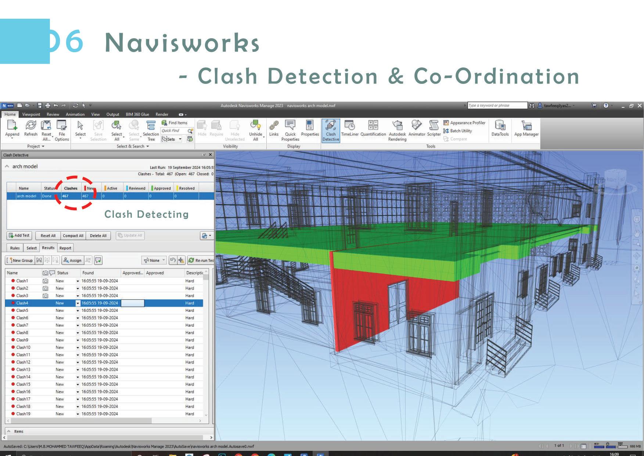The height and width of the screenshot is (456, 644).
Task: Switch to the Viewpoint ribbon tab
Action: [x=31, y=114]
